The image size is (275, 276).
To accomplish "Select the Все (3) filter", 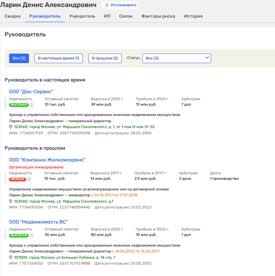I will click(19, 58).
